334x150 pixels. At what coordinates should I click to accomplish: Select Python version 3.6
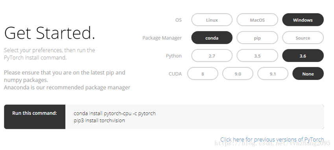[x=303, y=56]
